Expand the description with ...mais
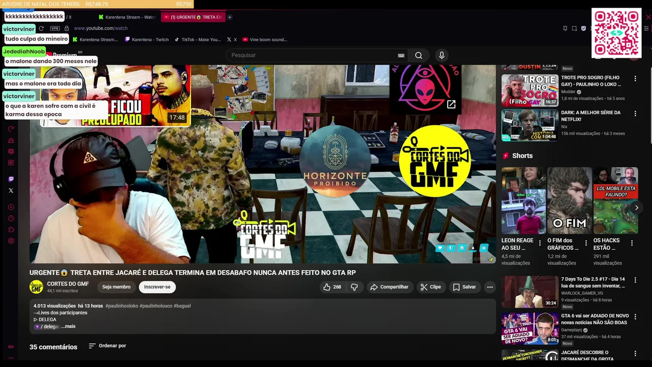 (x=68, y=326)
